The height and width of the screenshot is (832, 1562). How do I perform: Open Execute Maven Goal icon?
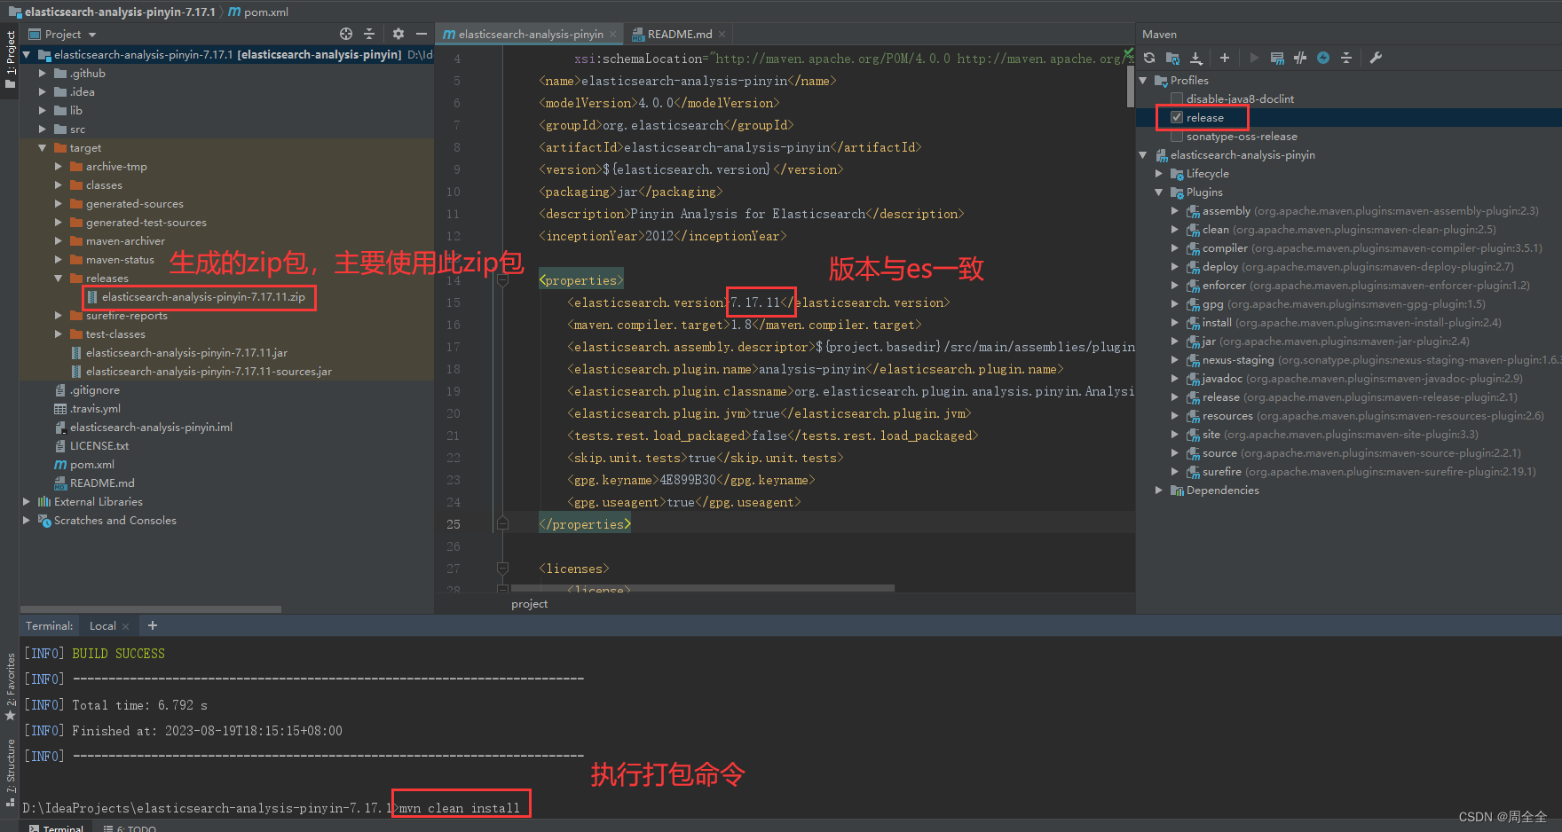pos(1277,58)
